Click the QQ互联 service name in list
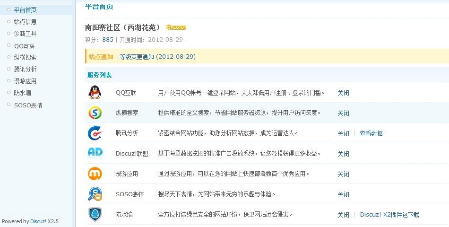 tap(126, 93)
